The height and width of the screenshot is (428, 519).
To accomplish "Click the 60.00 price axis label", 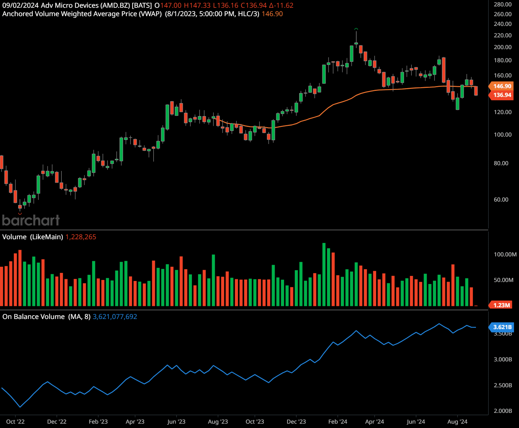I will click(x=501, y=200).
